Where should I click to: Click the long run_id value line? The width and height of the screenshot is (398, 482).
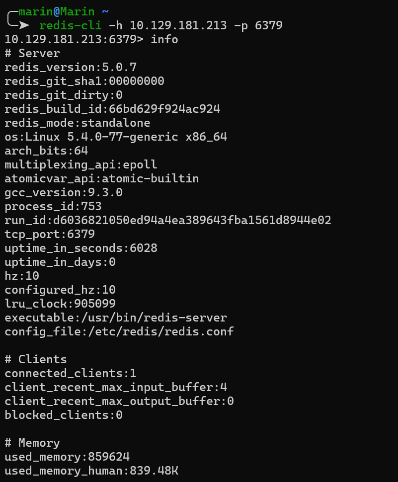point(168,220)
